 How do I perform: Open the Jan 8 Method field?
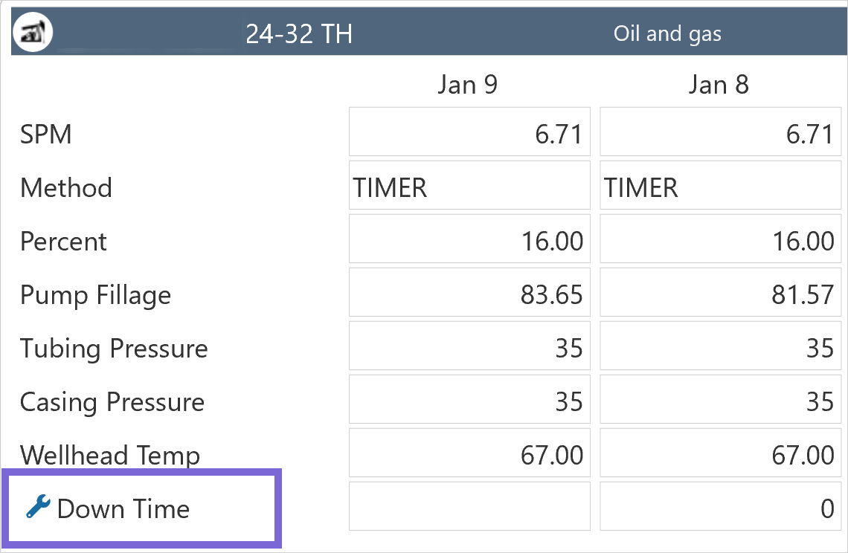click(720, 188)
